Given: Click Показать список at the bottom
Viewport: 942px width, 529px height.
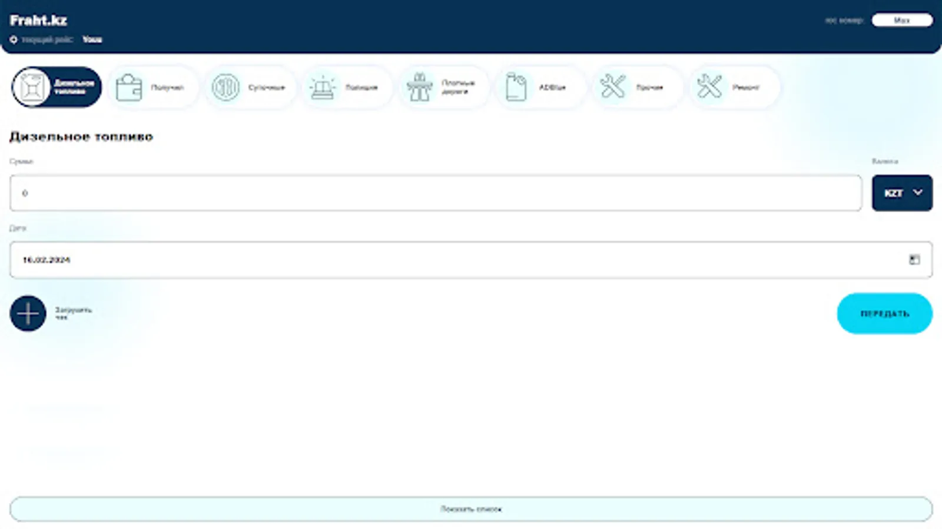Looking at the screenshot, I should (471, 508).
